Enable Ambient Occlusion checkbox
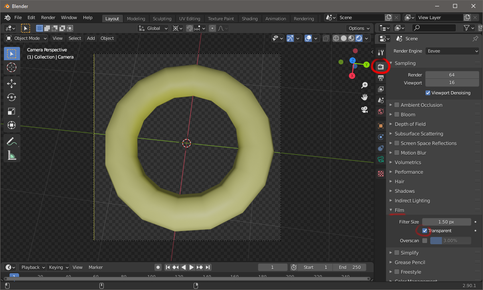The image size is (483, 290). 397,105
